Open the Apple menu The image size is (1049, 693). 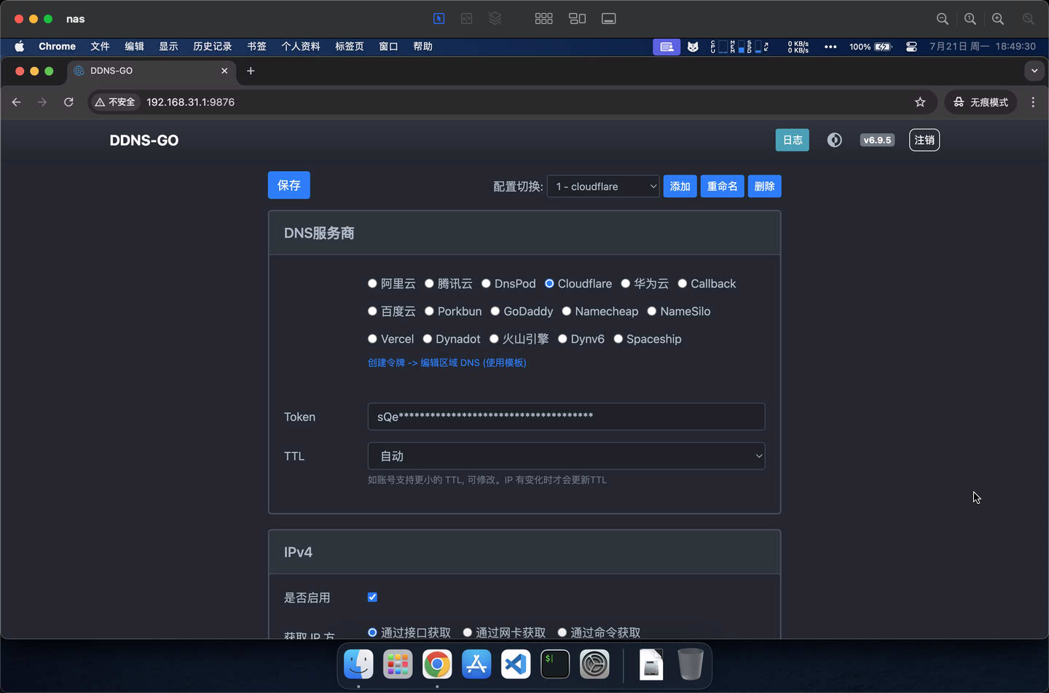pos(20,47)
